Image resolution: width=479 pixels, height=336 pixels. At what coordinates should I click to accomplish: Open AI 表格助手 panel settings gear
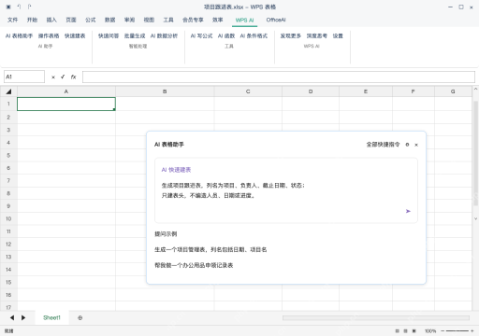point(407,145)
